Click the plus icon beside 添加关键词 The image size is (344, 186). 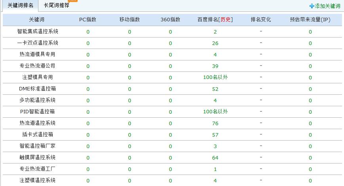click(x=312, y=6)
